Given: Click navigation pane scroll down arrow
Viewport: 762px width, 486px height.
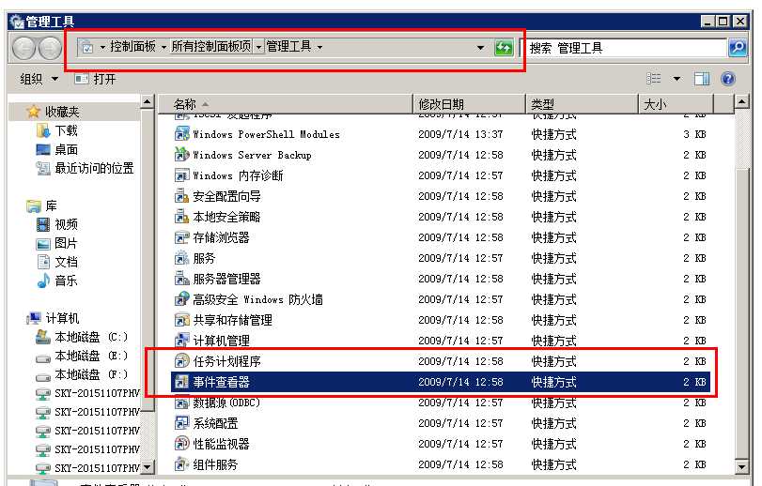Looking at the screenshot, I should click(x=148, y=467).
